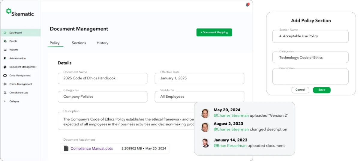Click Brian Kesselman's avatar in history

tap(205, 143)
